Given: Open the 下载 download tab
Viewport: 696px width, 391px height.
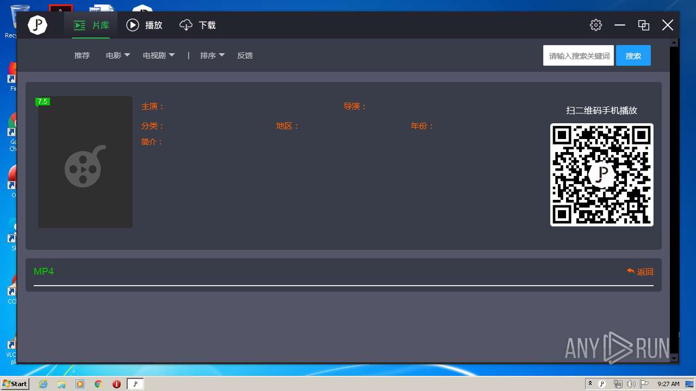Looking at the screenshot, I should 197,25.
